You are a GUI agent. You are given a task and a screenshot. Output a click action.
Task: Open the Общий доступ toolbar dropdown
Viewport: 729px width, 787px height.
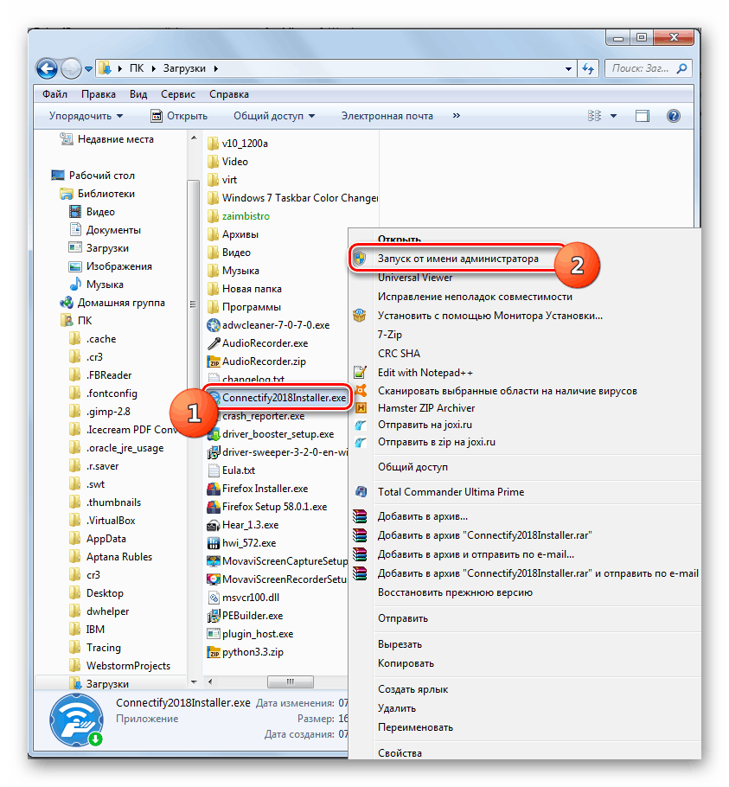(x=274, y=116)
